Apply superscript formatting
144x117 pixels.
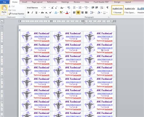(50, 13)
